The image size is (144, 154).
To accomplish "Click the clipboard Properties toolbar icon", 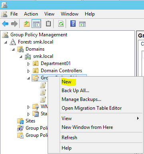I will [48, 24].
